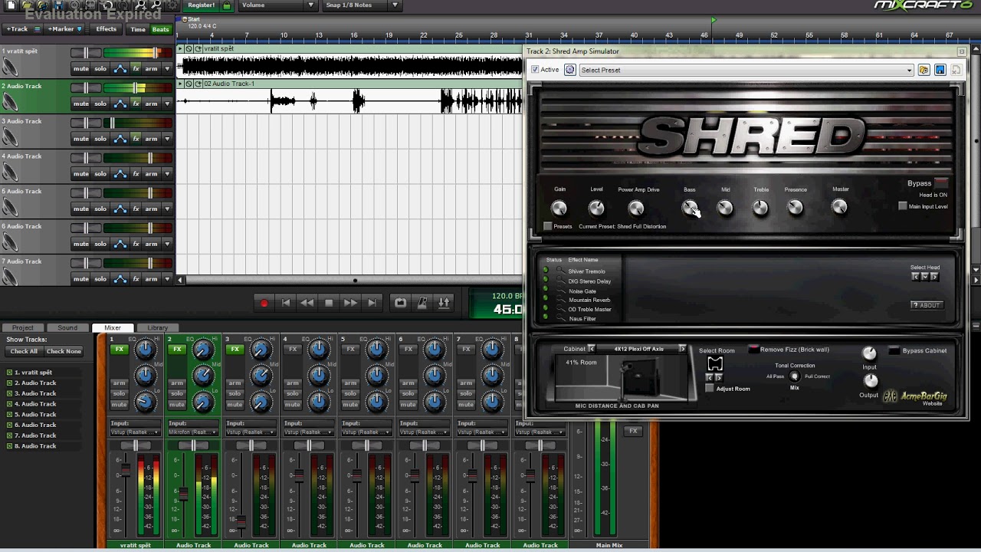981x552 pixels.
Task: Select next cabinet with right arrow
Action: [682, 349]
